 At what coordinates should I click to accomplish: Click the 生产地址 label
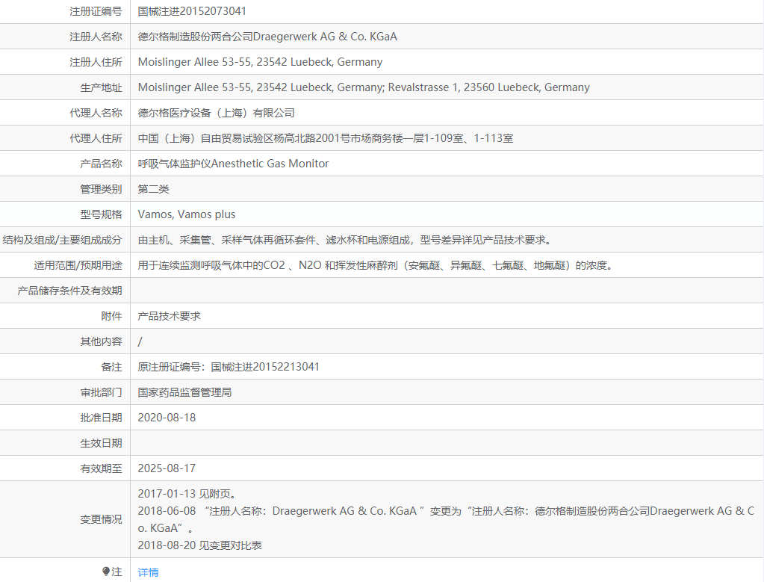(x=102, y=87)
